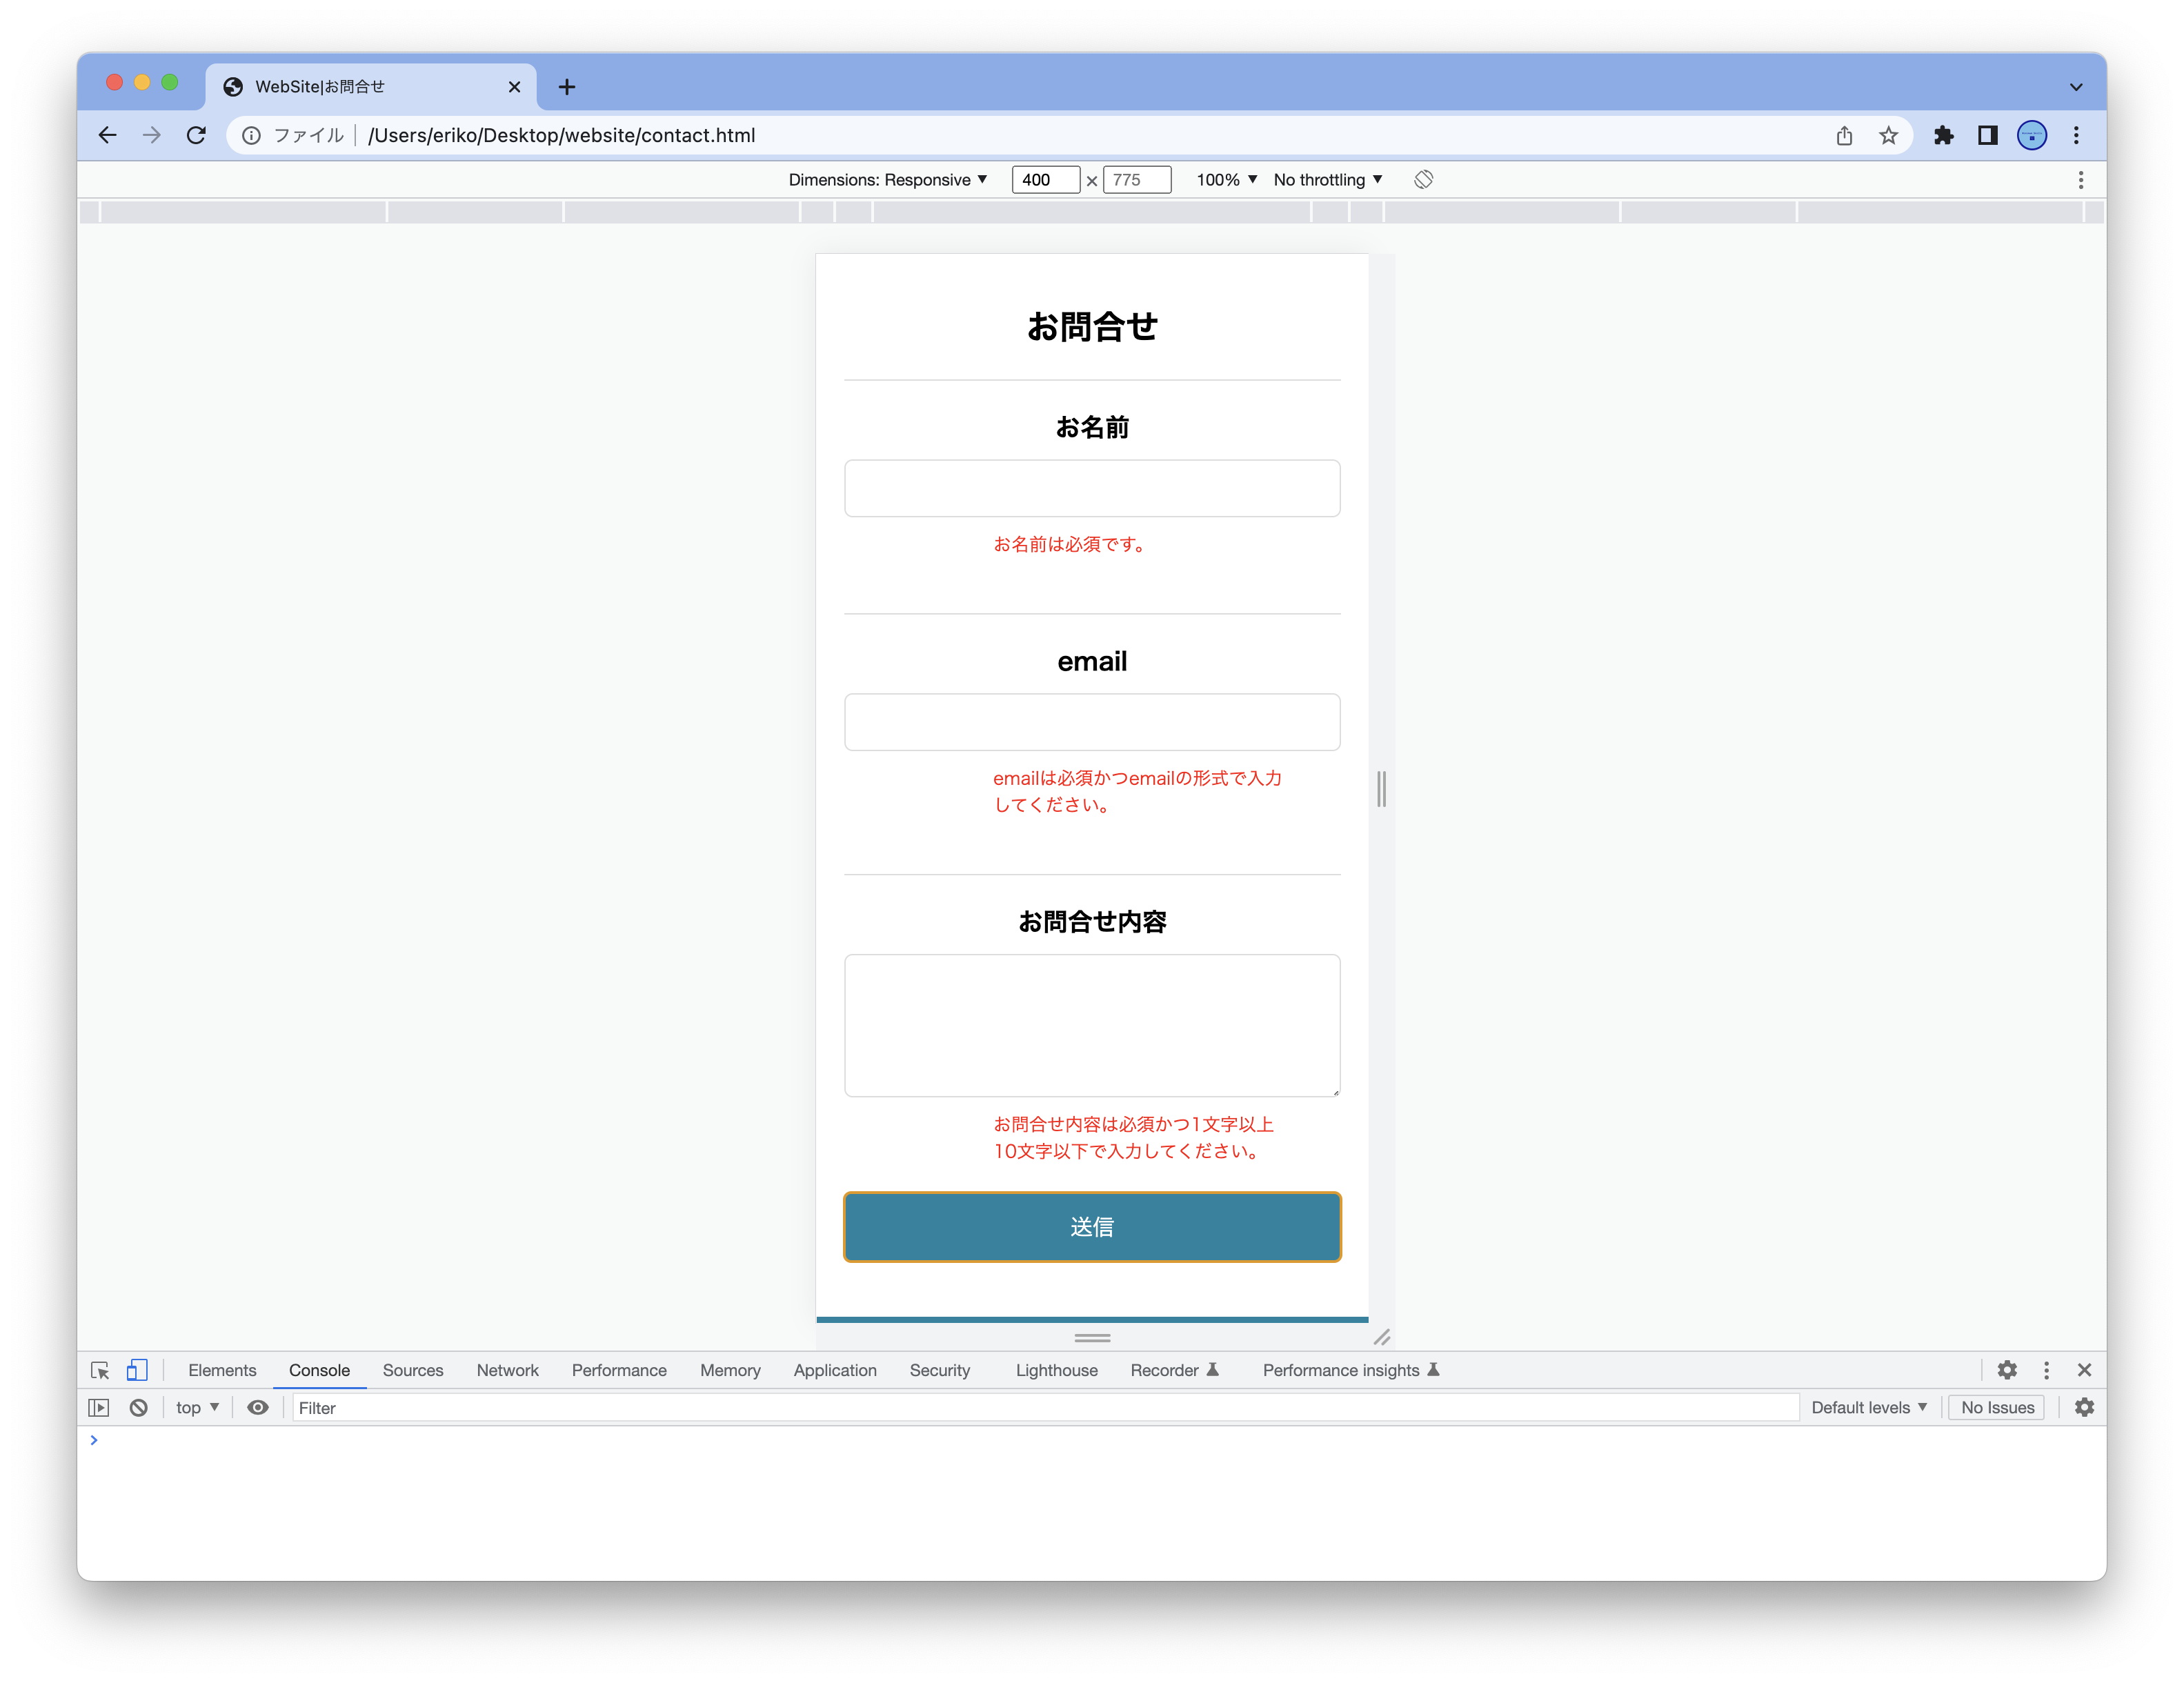Click the No Issues button
Image resolution: width=2184 pixels, height=1683 pixels.
click(x=1997, y=1408)
